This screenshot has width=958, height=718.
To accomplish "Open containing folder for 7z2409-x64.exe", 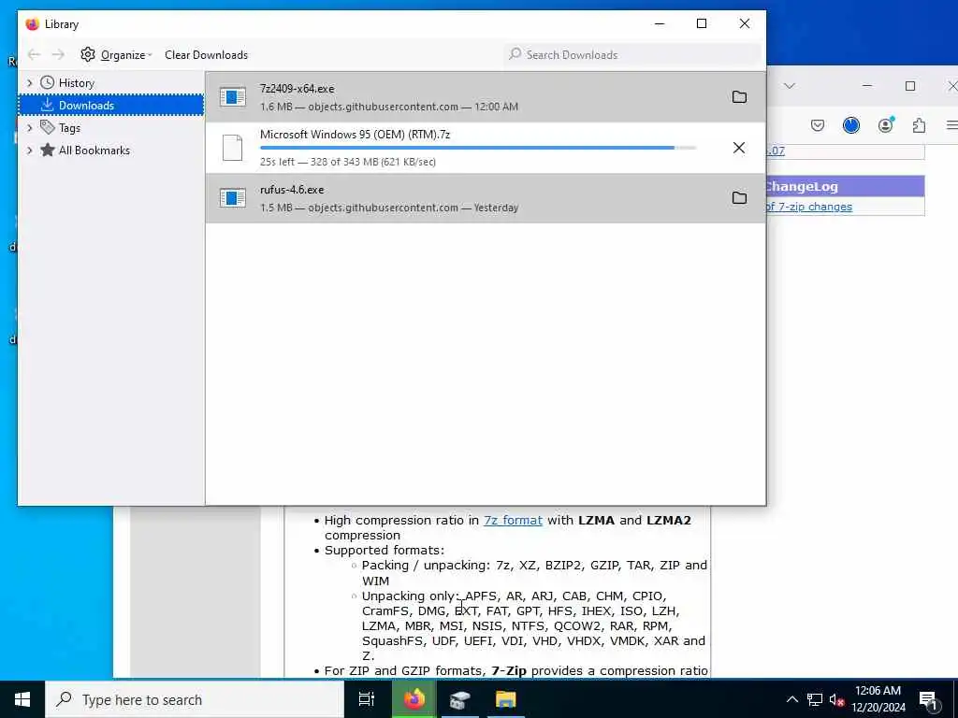I will pos(739,97).
